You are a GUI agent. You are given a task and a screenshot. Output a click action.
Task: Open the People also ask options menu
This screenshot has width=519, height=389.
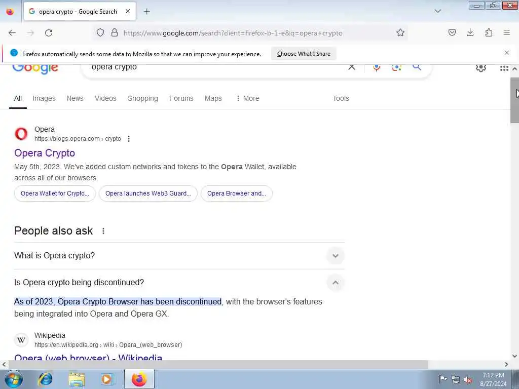103,231
